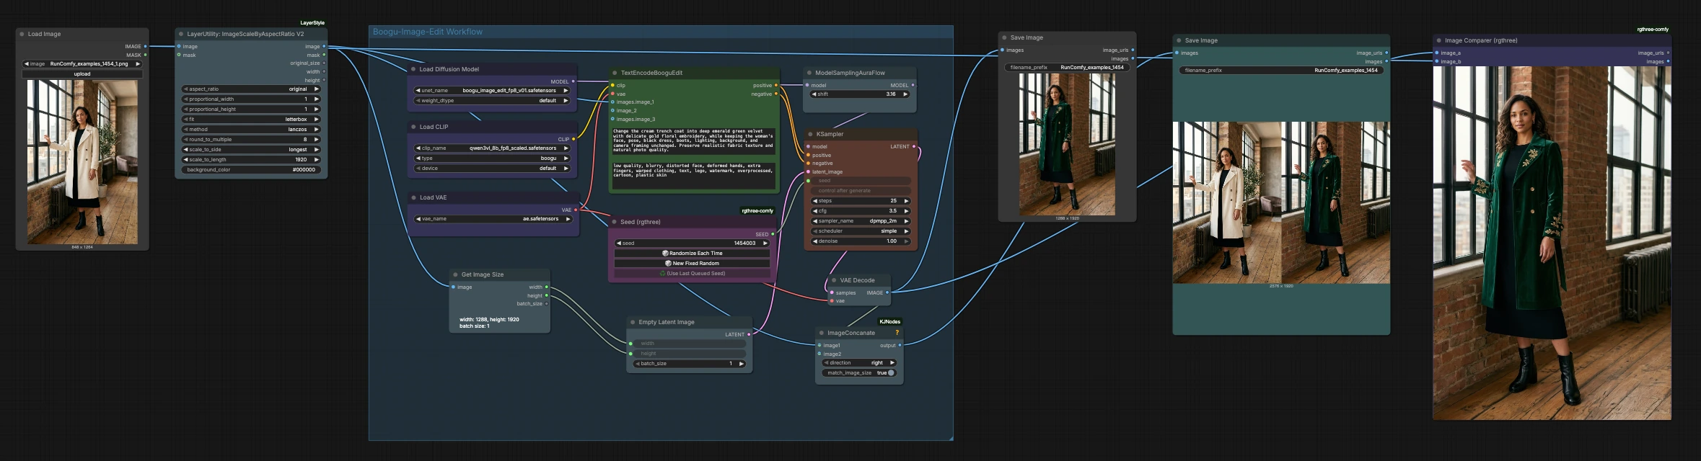Image resolution: width=1701 pixels, height=461 pixels.
Task: Click the round_to_multiple value field
Action: coord(251,140)
